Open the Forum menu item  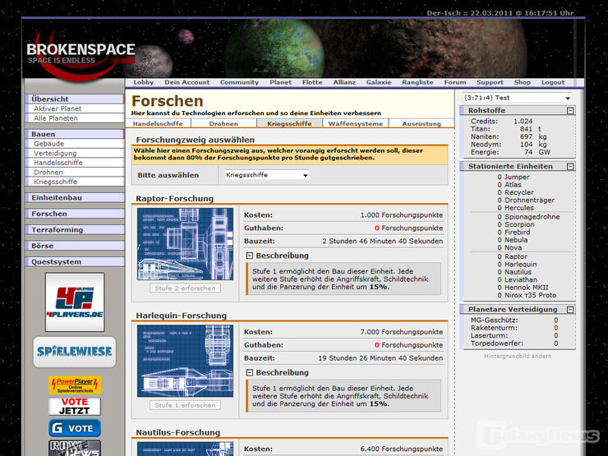click(455, 82)
